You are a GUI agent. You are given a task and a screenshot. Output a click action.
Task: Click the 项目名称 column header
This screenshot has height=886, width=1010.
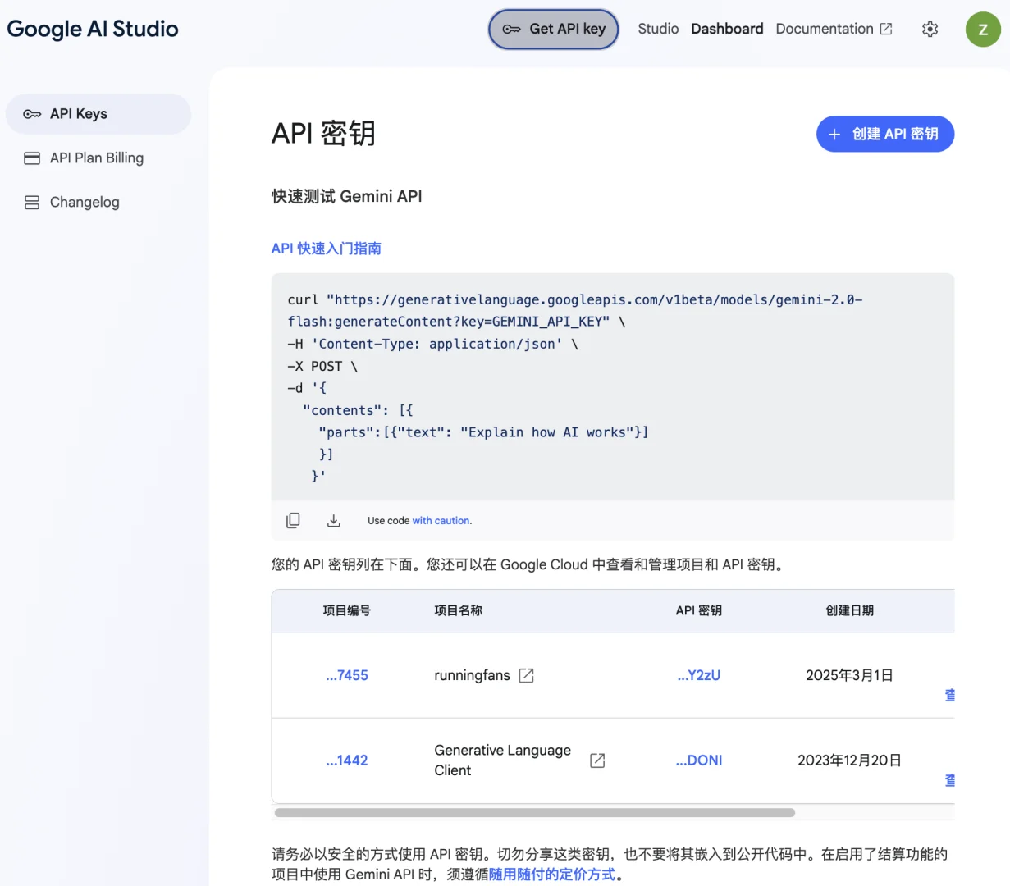459,610
